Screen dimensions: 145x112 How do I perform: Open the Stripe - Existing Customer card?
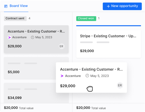(x=109, y=44)
